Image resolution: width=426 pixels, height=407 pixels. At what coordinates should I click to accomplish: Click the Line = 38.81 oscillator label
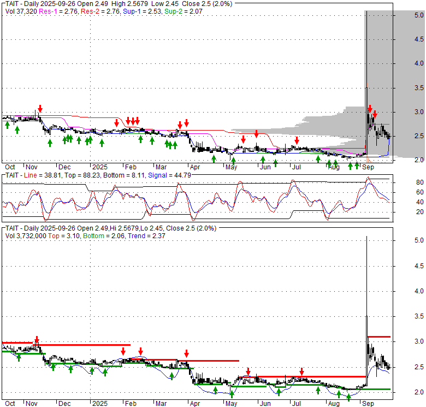point(42,175)
